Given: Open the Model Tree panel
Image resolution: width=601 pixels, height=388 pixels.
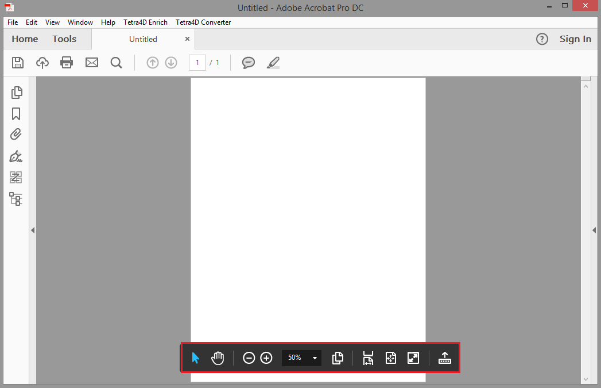Looking at the screenshot, I should click(x=15, y=199).
